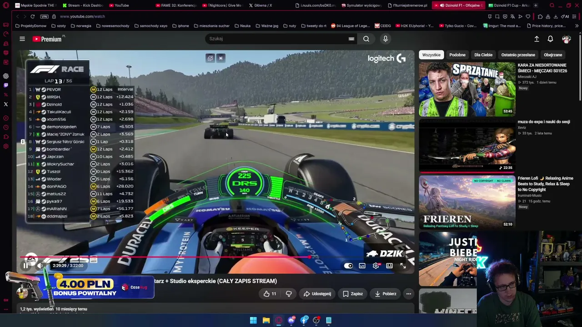Image resolution: width=582 pixels, height=327 pixels.
Task: Start voice search with the microphone
Action: [x=385, y=39]
